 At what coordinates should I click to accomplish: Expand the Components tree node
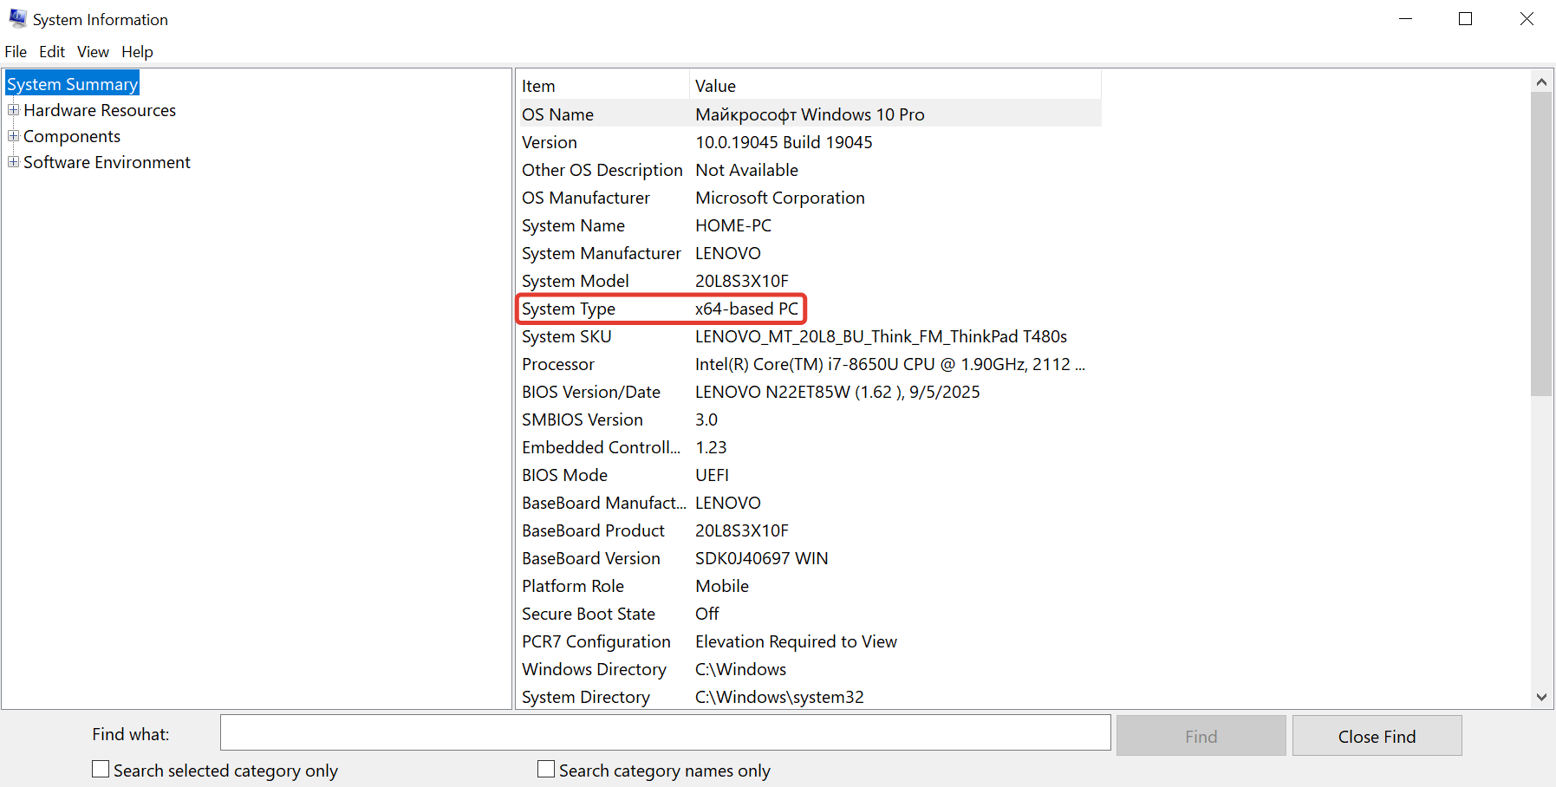(13, 136)
